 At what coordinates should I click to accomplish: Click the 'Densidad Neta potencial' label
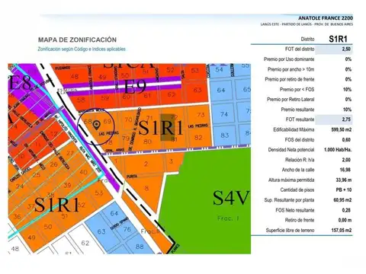coord(291,150)
